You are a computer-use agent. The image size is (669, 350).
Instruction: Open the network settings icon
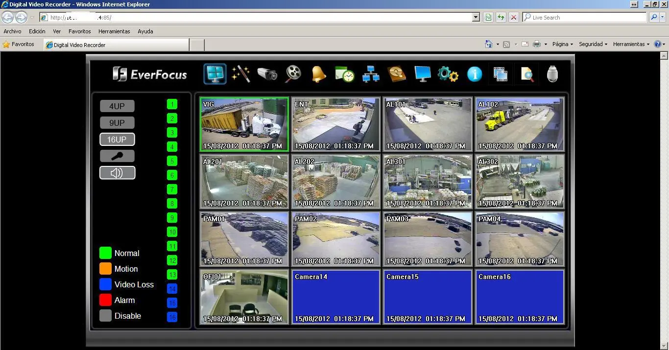371,74
